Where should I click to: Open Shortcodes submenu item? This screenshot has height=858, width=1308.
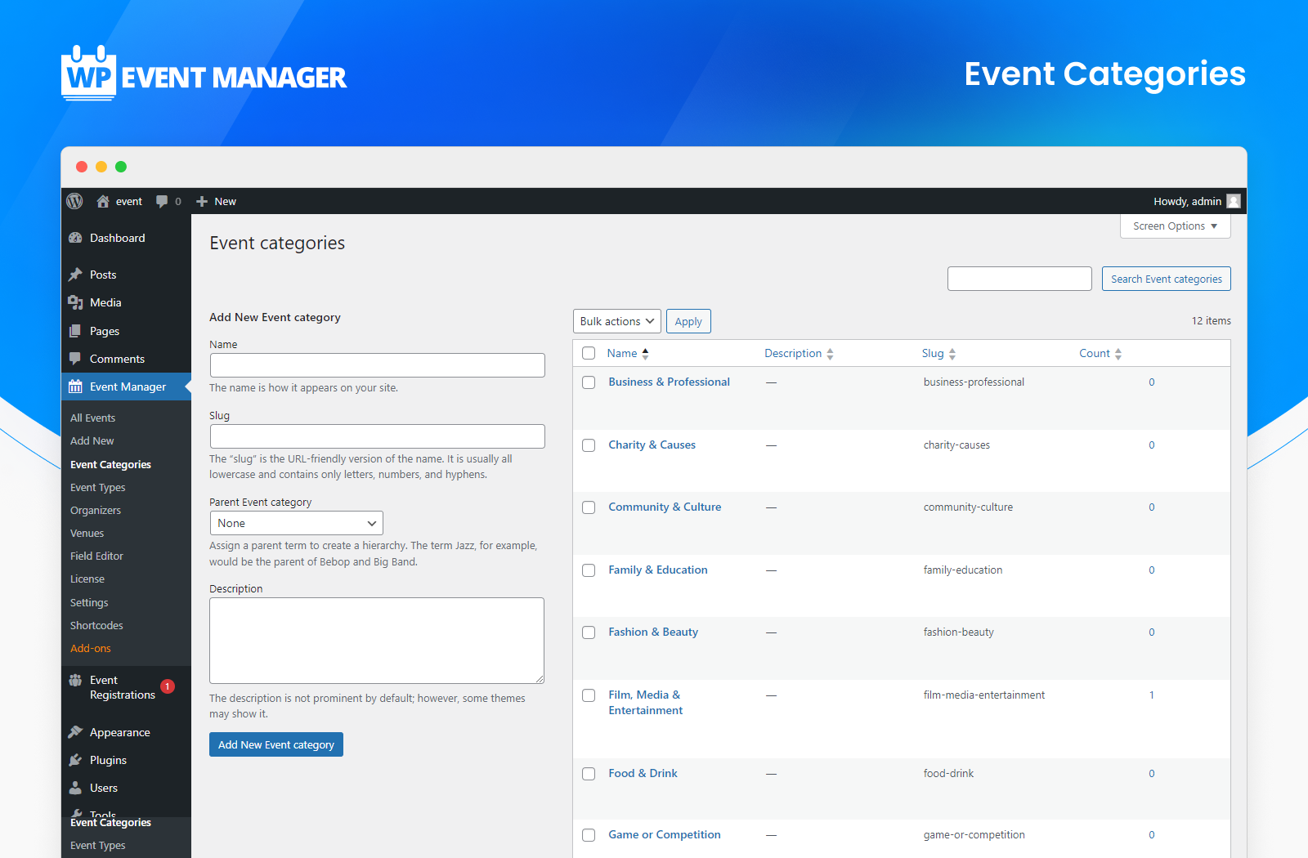pos(96,625)
